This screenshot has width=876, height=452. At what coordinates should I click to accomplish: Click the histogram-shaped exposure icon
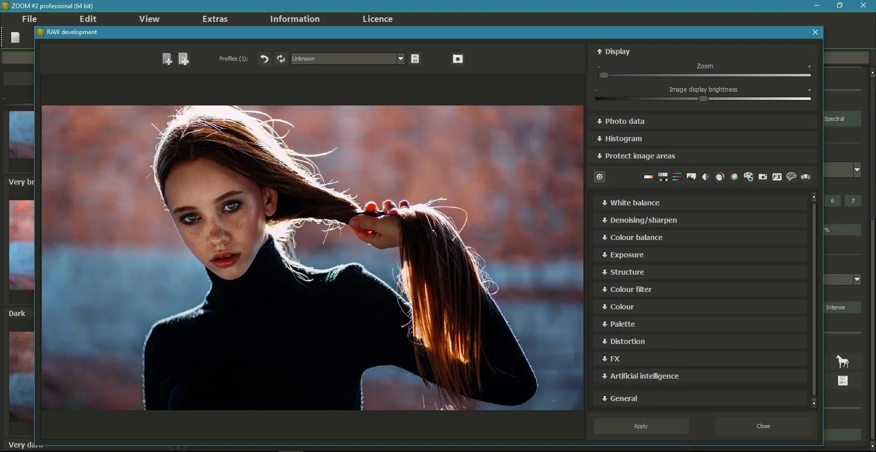pyautogui.click(x=691, y=177)
